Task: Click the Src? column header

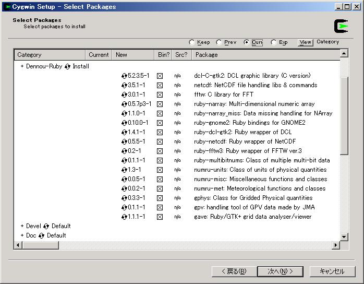Action: tap(182, 55)
